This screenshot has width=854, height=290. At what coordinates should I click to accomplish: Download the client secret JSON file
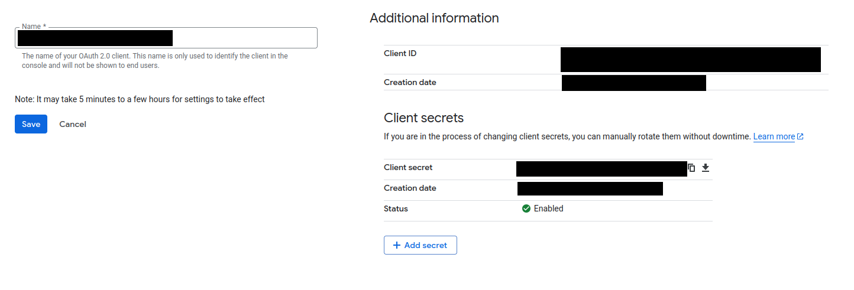pyautogui.click(x=705, y=168)
